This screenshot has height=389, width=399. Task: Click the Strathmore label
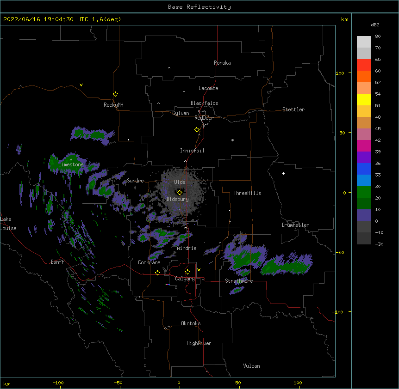point(239,281)
